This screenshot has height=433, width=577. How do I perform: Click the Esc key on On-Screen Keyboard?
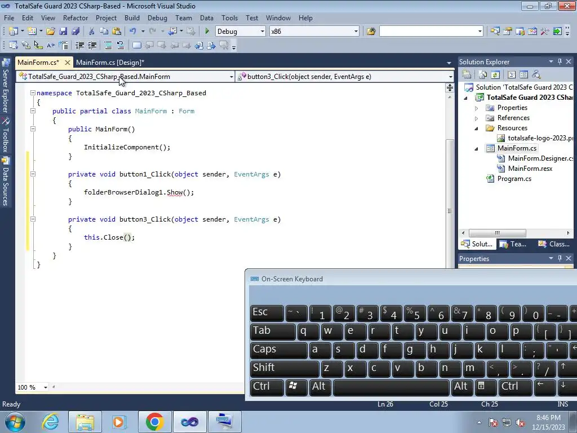pyautogui.click(x=267, y=312)
